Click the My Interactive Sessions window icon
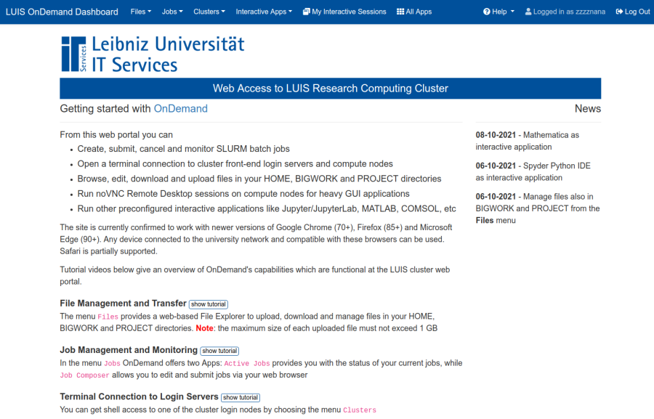 point(306,12)
